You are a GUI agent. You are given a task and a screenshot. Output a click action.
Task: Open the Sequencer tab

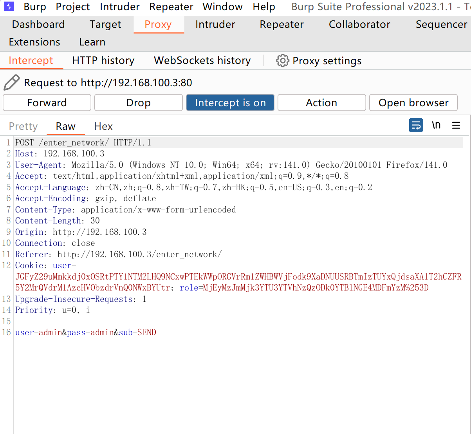(441, 24)
